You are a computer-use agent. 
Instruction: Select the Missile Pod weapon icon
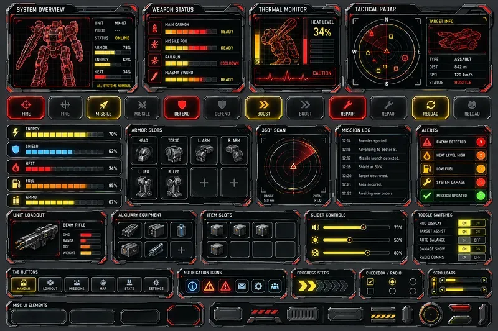[x=154, y=44]
